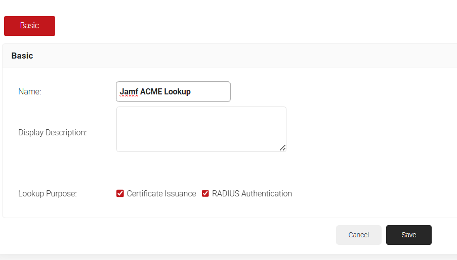Click the Display Description: label
457x260 pixels.
[x=53, y=133]
